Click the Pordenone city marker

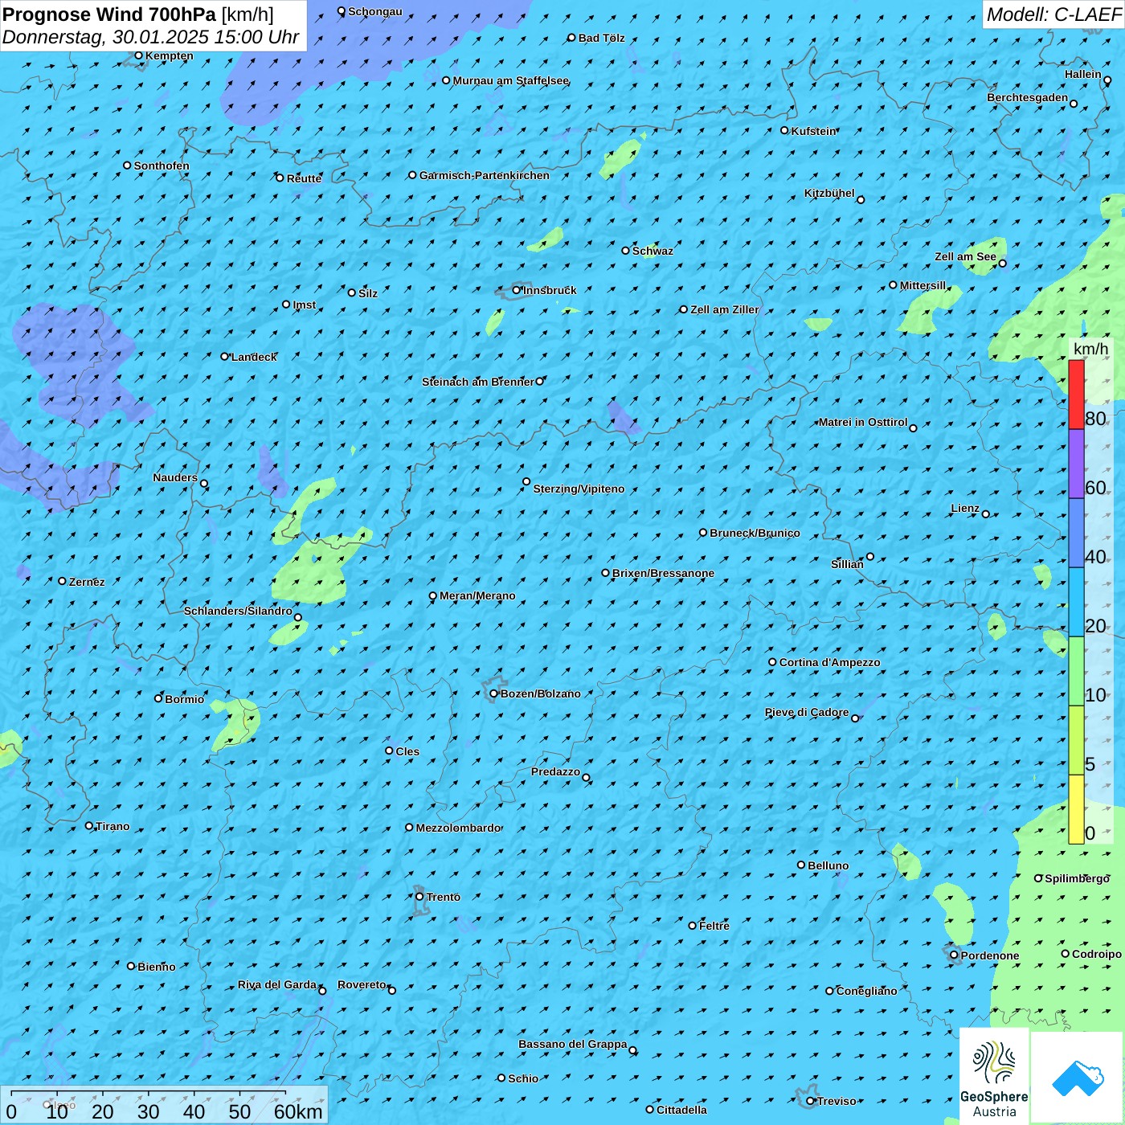pos(954,955)
